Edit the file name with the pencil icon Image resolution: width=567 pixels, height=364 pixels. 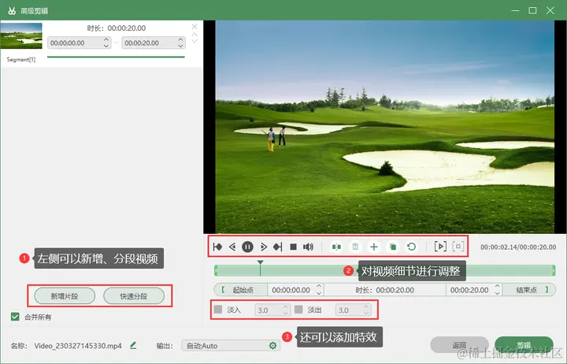(x=133, y=345)
